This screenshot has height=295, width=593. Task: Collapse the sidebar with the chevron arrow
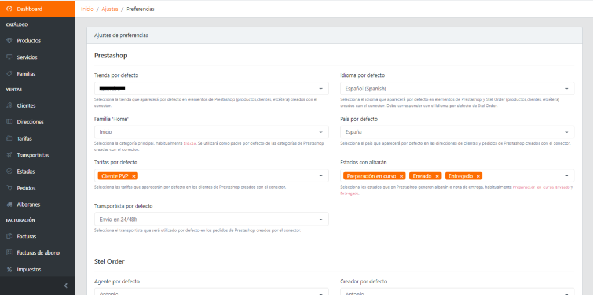pyautogui.click(x=65, y=285)
